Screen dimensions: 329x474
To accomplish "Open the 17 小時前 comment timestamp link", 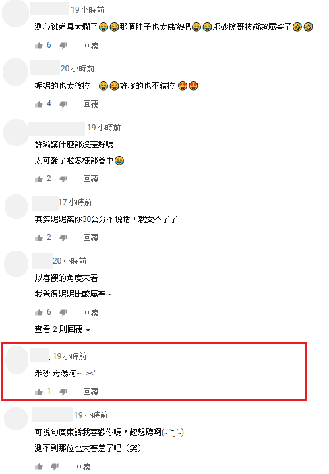I will (x=75, y=202).
